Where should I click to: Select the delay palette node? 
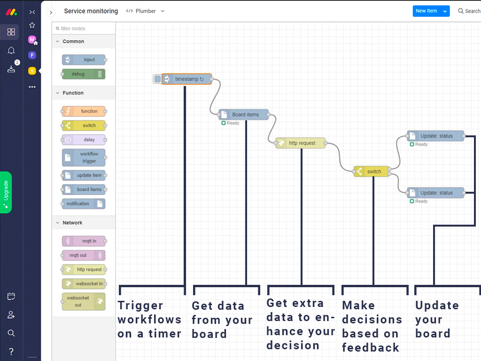pyautogui.click(x=84, y=140)
